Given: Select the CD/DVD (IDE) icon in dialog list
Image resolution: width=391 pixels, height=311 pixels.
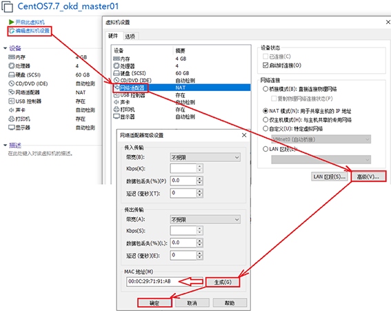Looking at the screenshot, I should pyautogui.click(x=117, y=80).
